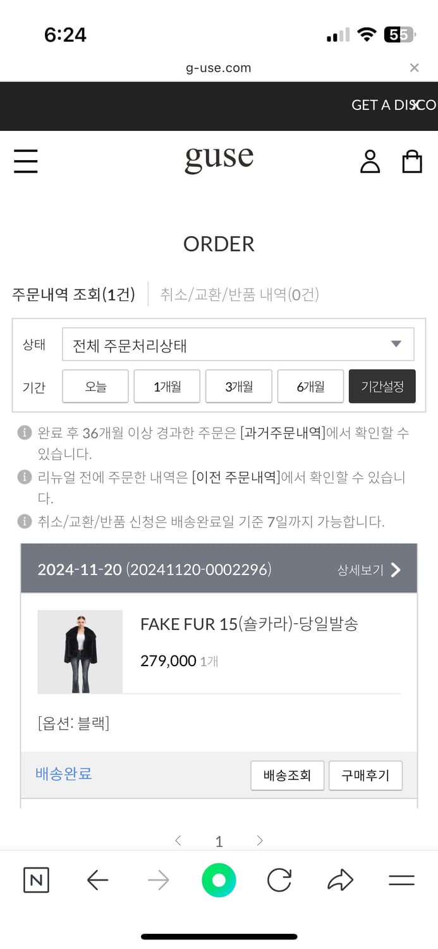This screenshot has height=949, width=438.
Task: Open the hamburger navigation menu
Action: pyautogui.click(x=25, y=161)
